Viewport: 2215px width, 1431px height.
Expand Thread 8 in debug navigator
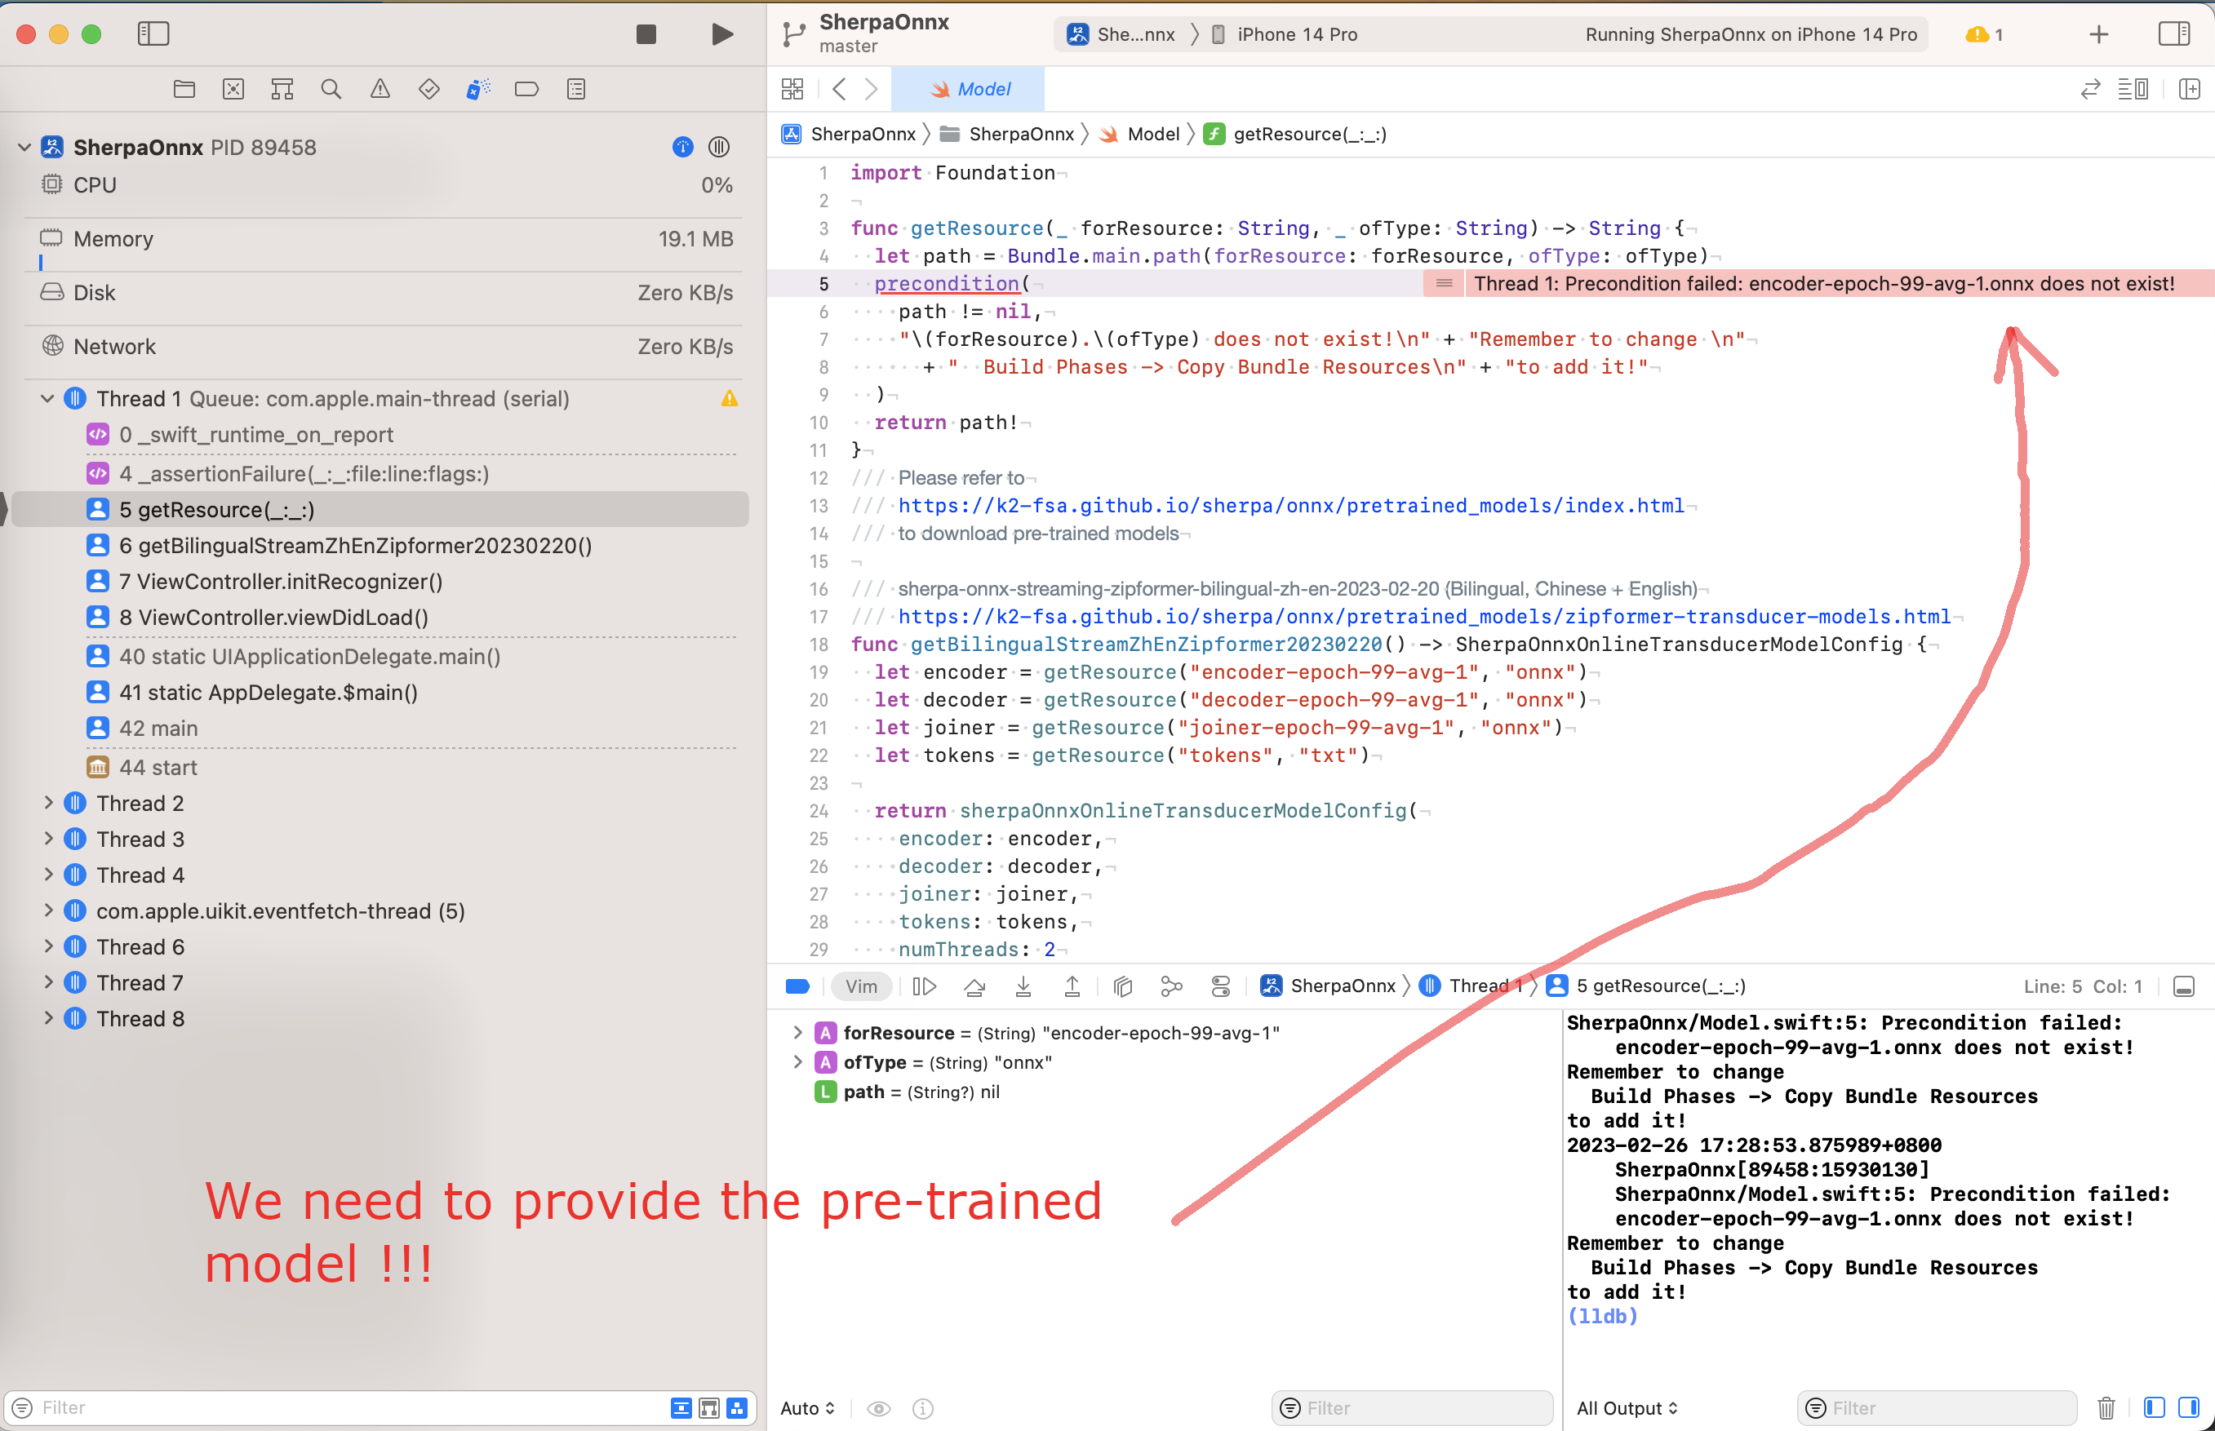pos(48,1018)
